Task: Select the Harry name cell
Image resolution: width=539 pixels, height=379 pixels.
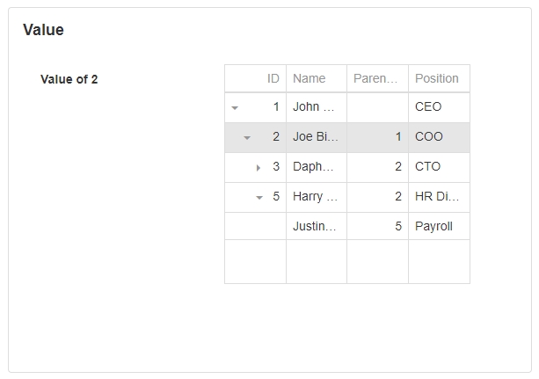Action: (315, 197)
